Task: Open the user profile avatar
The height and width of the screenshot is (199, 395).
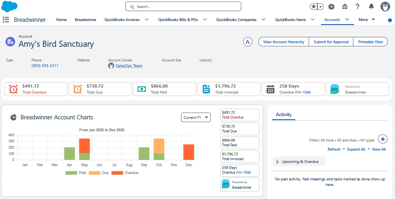Action: 385,7
